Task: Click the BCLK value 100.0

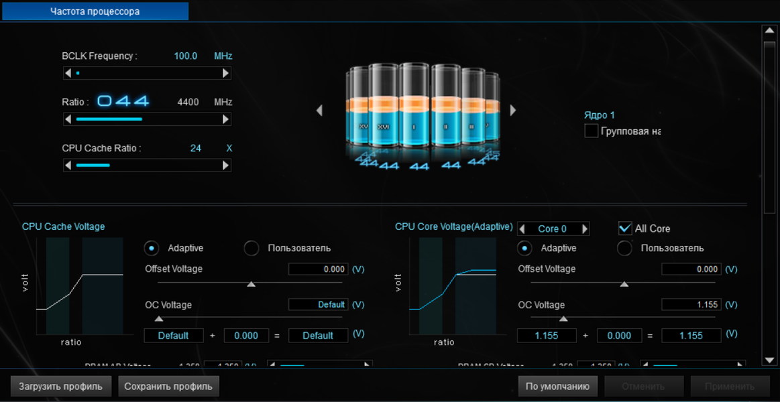Action: pos(186,56)
